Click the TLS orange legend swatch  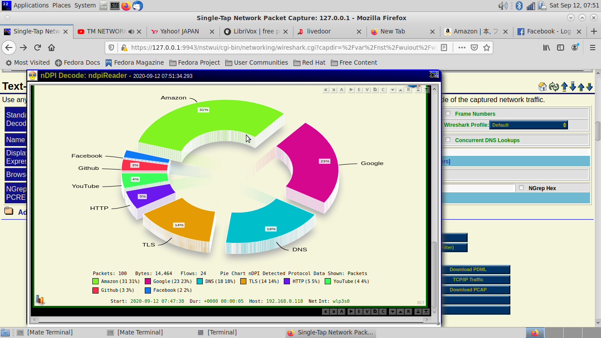point(243,281)
